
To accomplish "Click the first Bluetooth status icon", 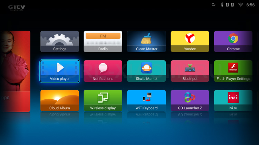I will pos(227,4).
